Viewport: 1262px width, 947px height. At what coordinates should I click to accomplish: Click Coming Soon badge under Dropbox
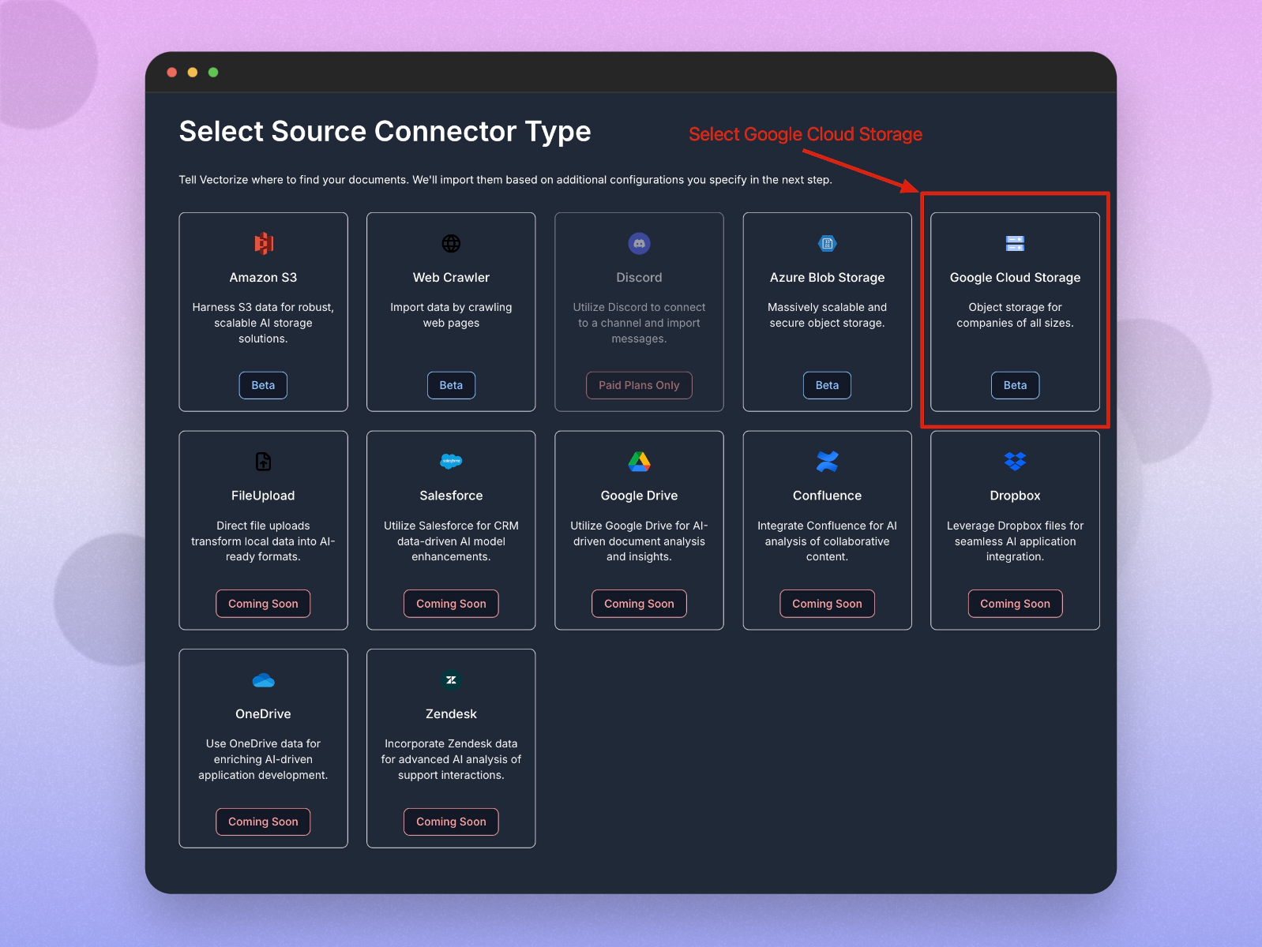coord(1015,604)
